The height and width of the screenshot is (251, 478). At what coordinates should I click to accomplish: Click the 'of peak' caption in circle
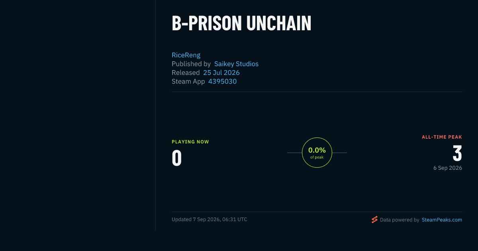pyautogui.click(x=317, y=157)
